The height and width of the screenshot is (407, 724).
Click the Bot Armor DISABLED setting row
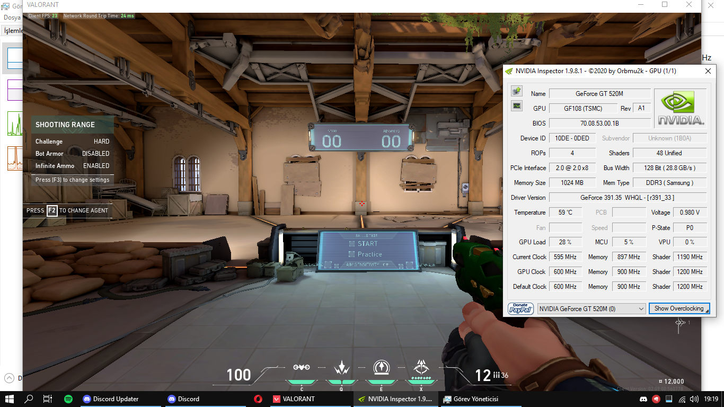point(72,154)
